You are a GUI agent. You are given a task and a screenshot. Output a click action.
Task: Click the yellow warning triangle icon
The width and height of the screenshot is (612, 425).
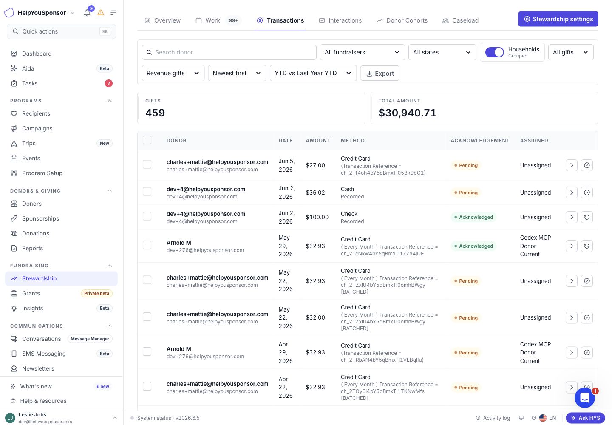[101, 13]
